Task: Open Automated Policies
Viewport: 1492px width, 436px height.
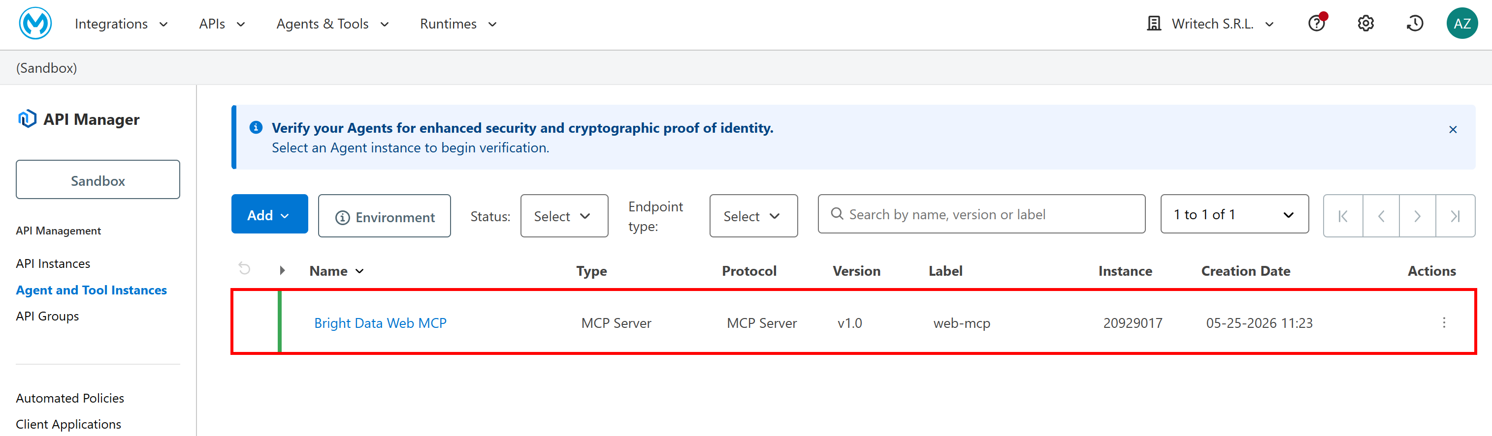Action: 69,399
